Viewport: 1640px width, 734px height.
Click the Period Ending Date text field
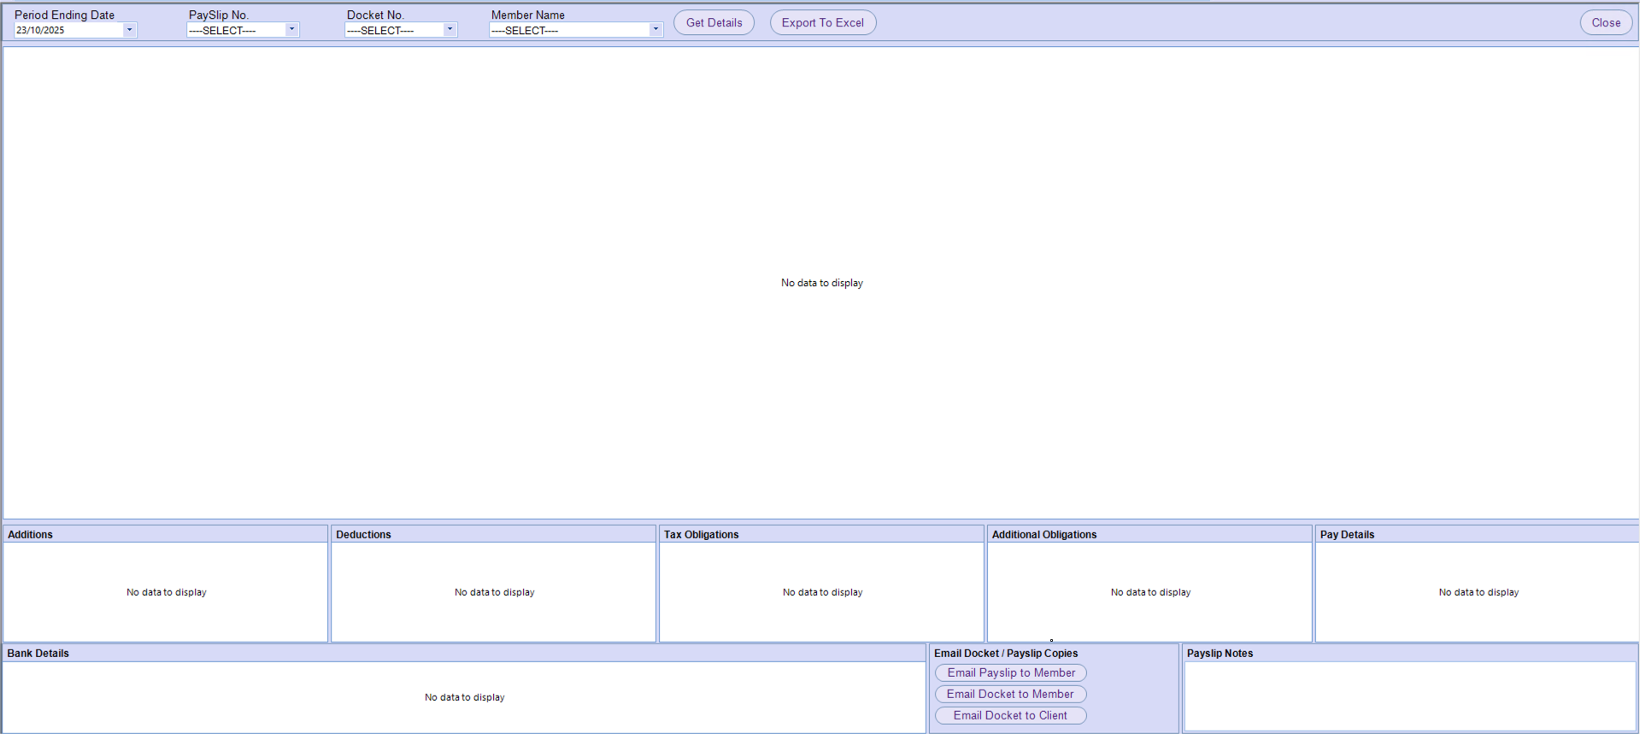coord(68,30)
